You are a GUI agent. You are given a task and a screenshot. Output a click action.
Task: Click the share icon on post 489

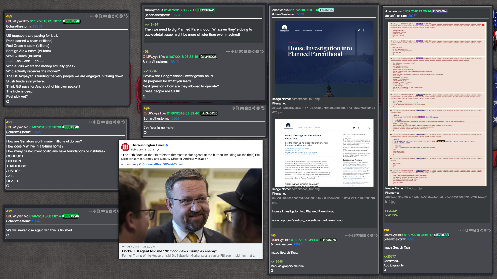(117, 16)
